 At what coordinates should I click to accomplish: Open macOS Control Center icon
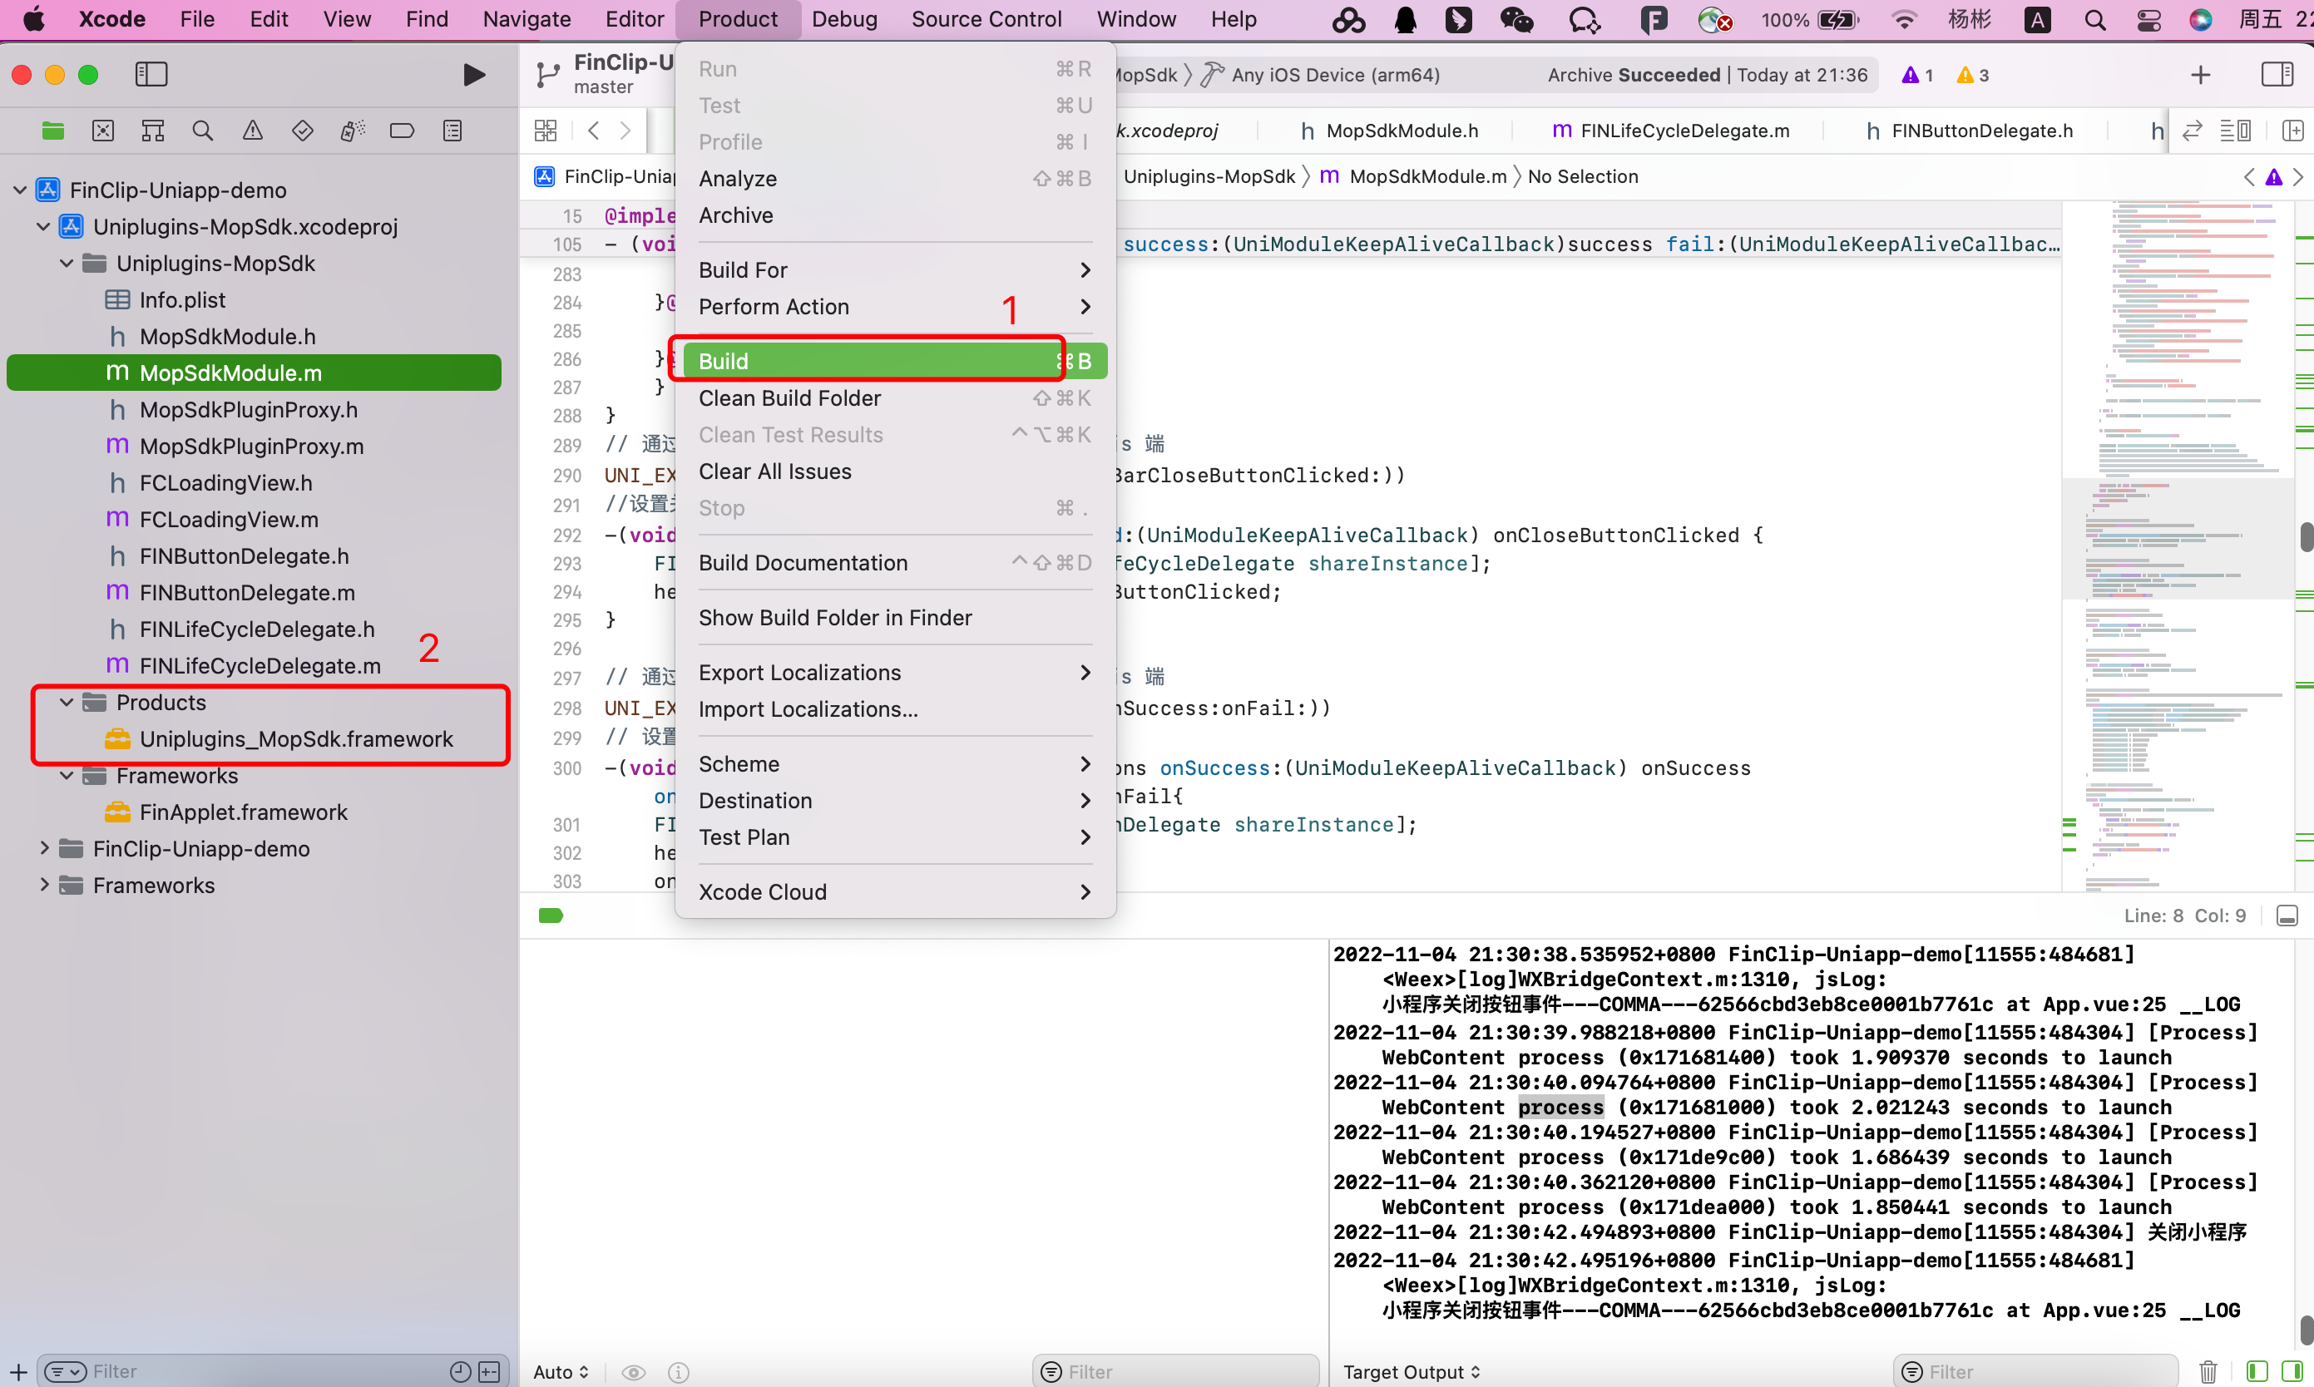pyautogui.click(x=2148, y=20)
